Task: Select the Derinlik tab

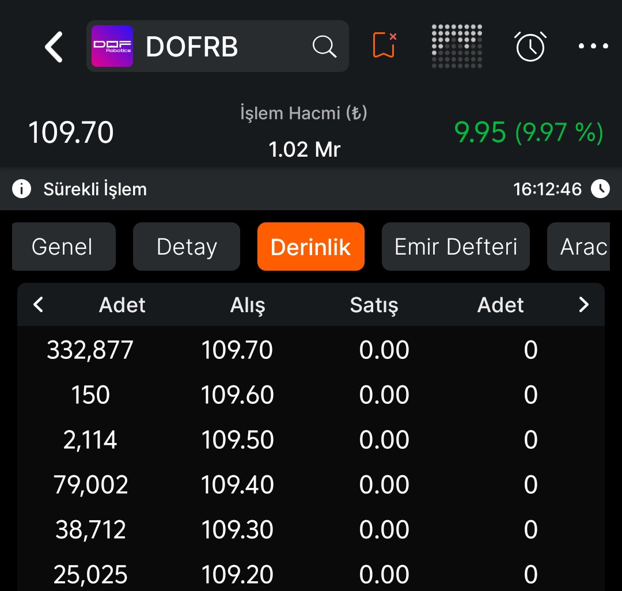Action: click(310, 247)
